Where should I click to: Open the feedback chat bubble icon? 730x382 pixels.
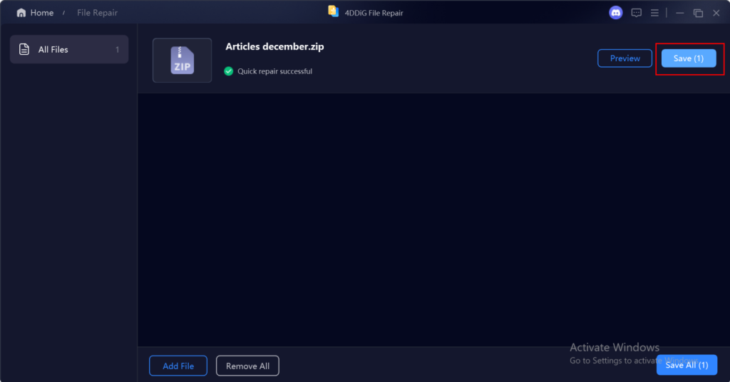637,13
